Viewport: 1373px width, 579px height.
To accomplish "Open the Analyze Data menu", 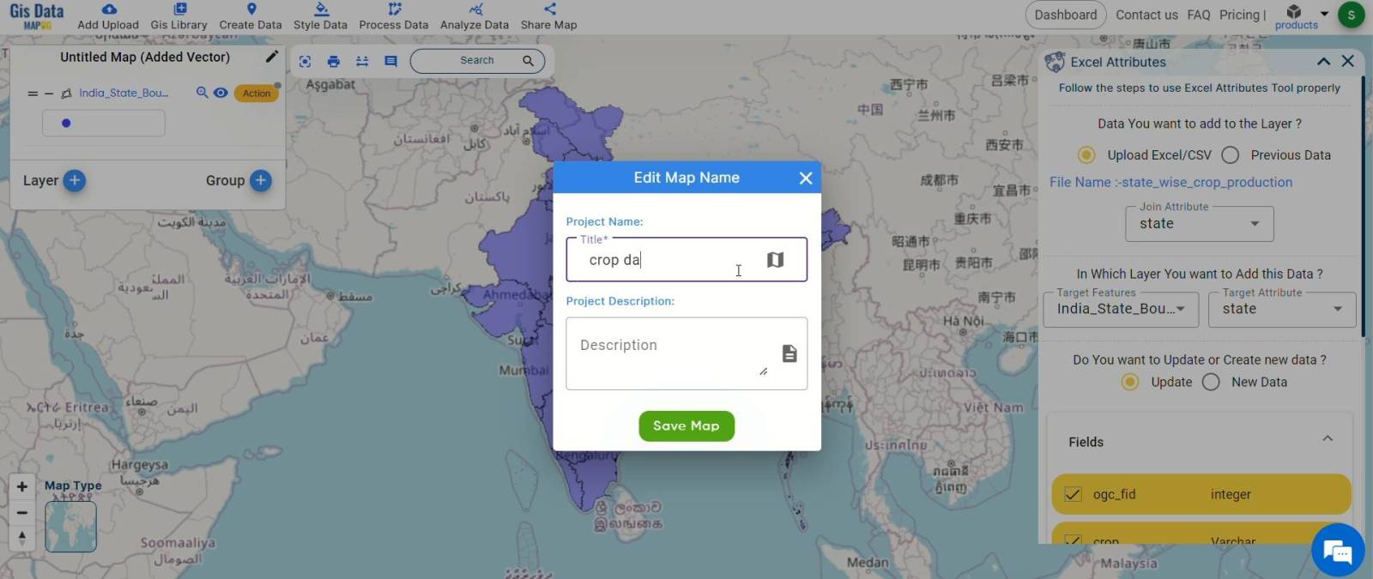I will point(475,16).
